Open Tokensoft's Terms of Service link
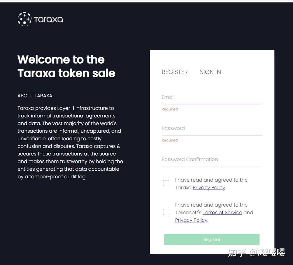 (x=222, y=212)
